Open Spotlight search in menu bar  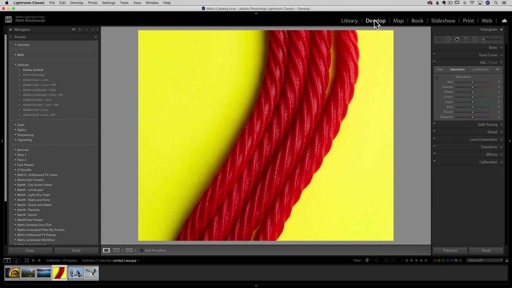tap(496, 3)
